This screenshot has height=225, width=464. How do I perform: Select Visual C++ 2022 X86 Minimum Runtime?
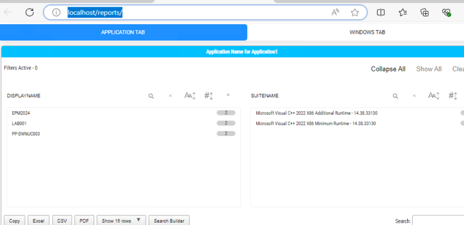click(x=316, y=123)
